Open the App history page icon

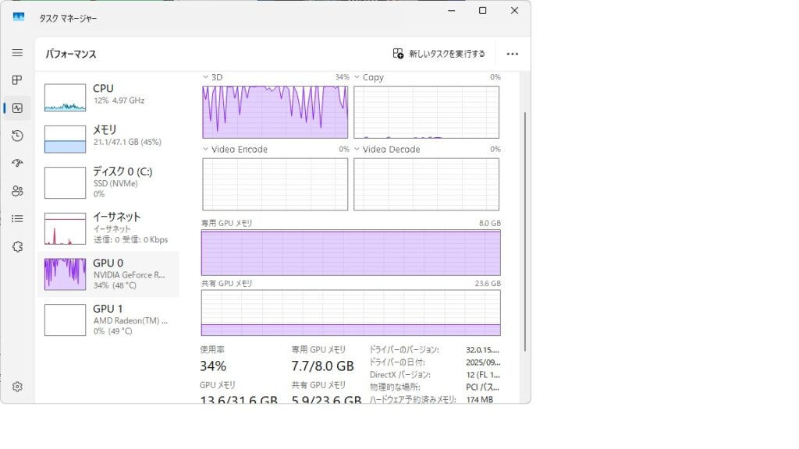(x=17, y=136)
